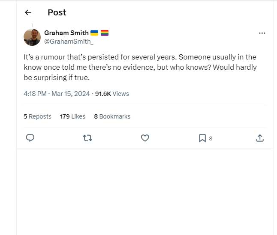Open Graham Smith's profile picture

pyautogui.click(x=32, y=37)
